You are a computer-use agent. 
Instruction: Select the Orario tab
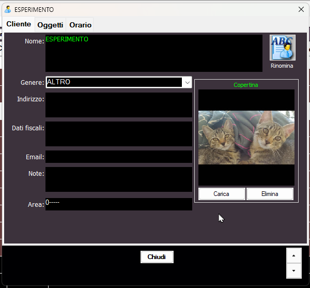(x=80, y=25)
